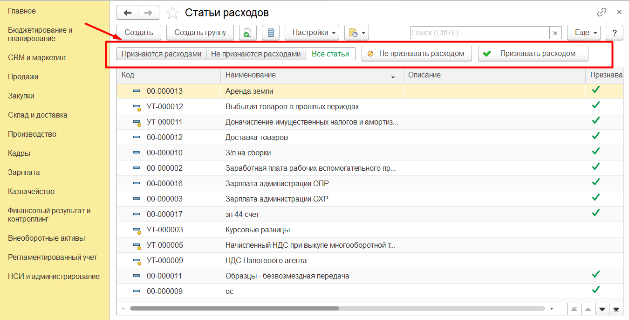Select row Выбытия товаров в прошлых периодах
The image size is (629, 320).
tap(369, 107)
